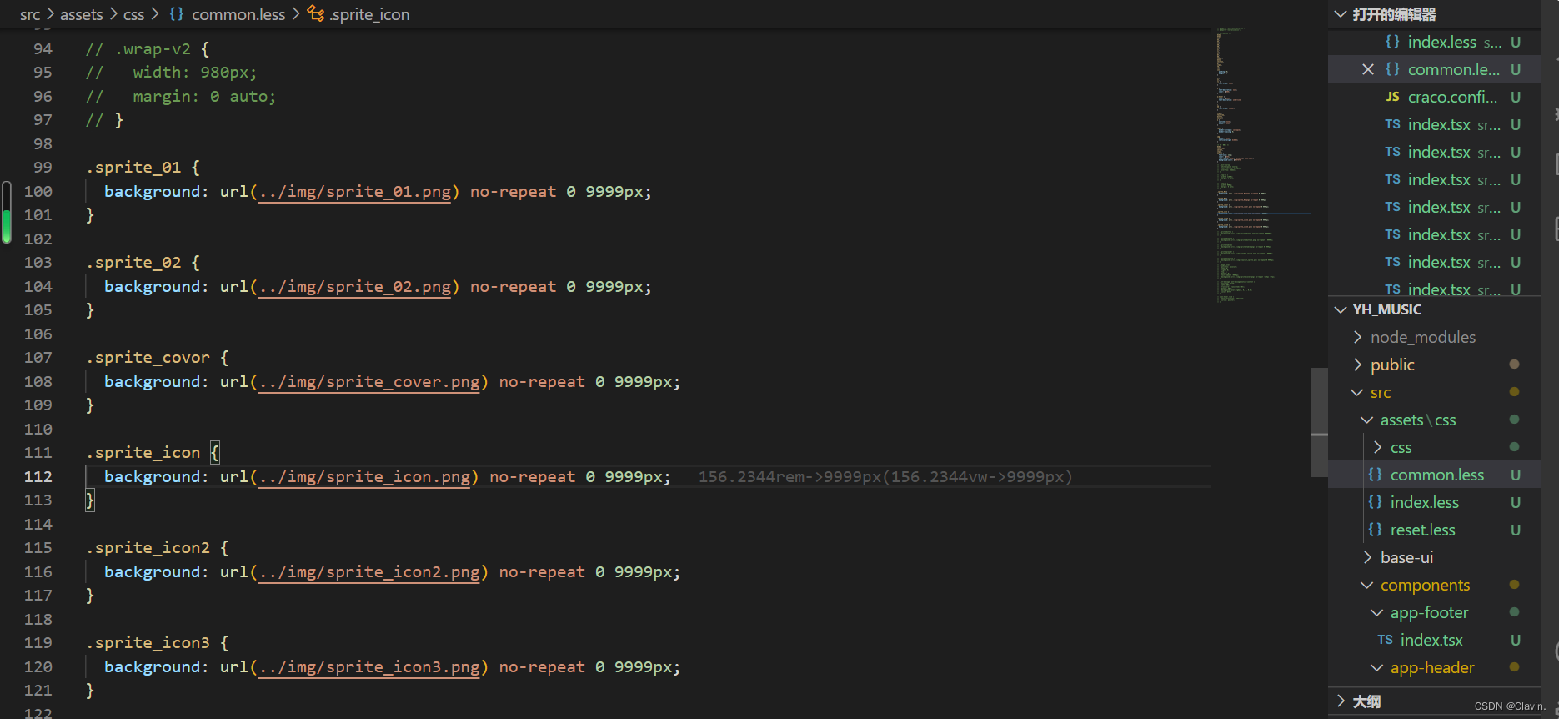Click the closing brace on line 113
The width and height of the screenshot is (1559, 719).
(90, 500)
